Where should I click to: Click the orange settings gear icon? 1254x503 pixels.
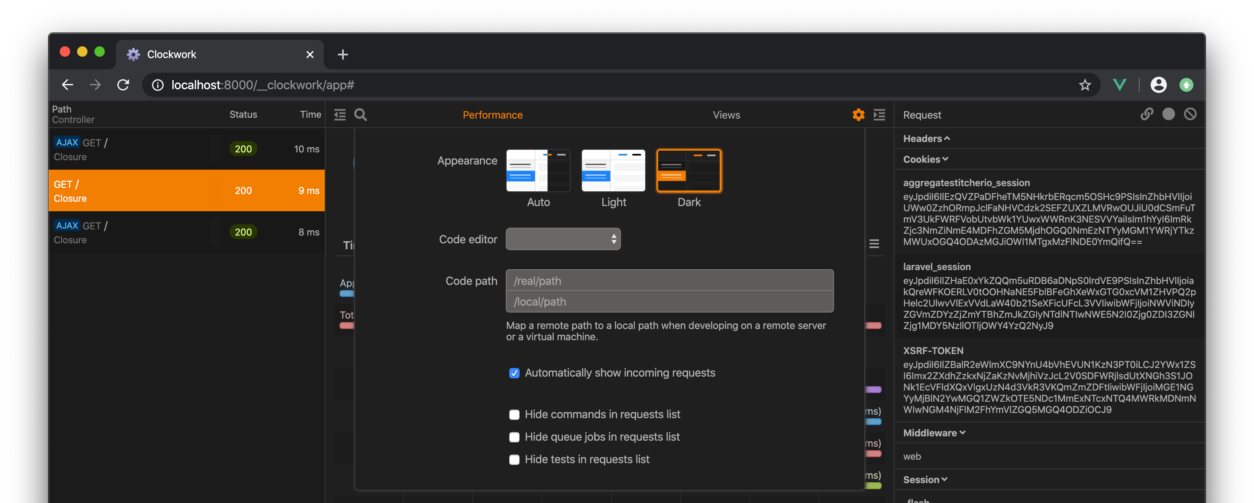coord(858,115)
